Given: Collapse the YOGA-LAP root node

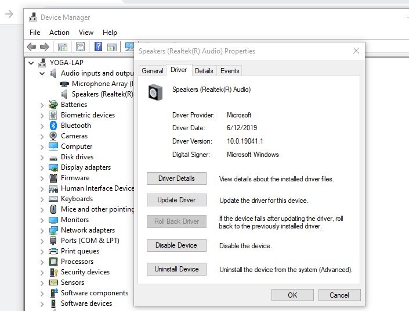Looking at the screenshot, I should point(31,63).
